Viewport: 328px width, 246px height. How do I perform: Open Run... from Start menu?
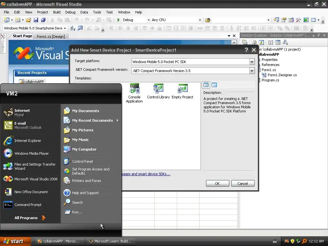(x=77, y=212)
